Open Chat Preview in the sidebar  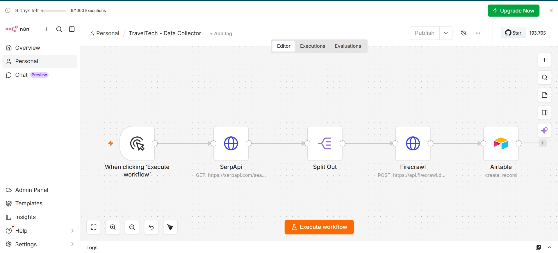point(40,75)
